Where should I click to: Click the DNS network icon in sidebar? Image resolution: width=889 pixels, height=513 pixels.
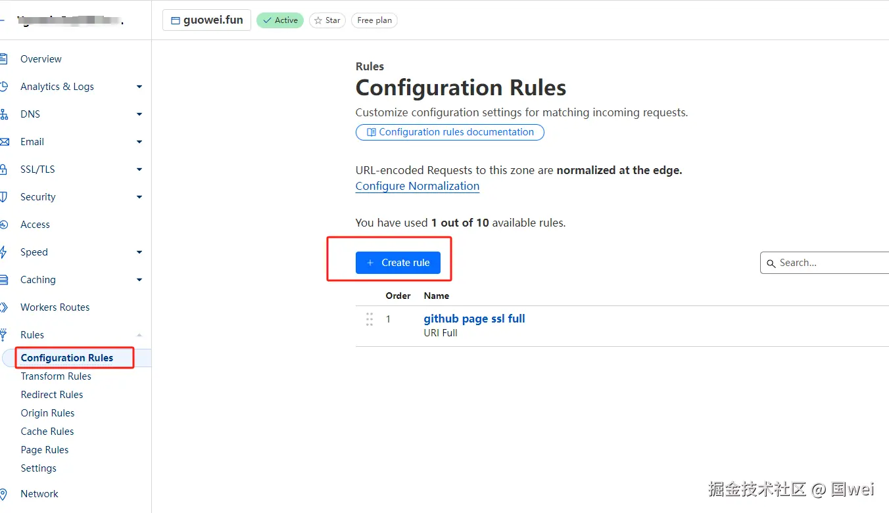coord(4,114)
